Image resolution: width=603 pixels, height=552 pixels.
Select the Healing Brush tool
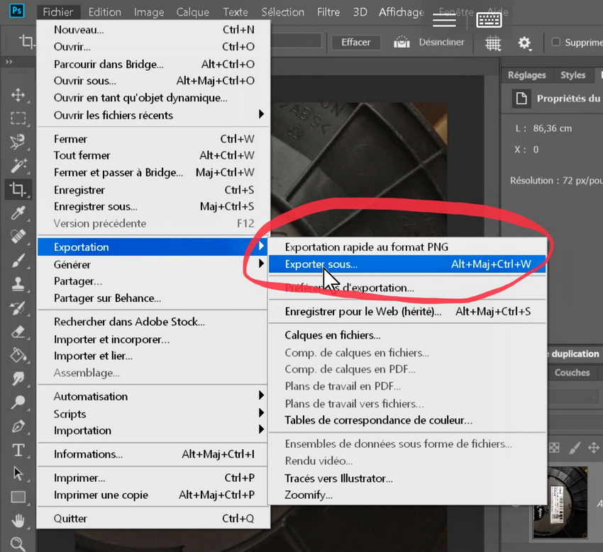[x=18, y=236]
